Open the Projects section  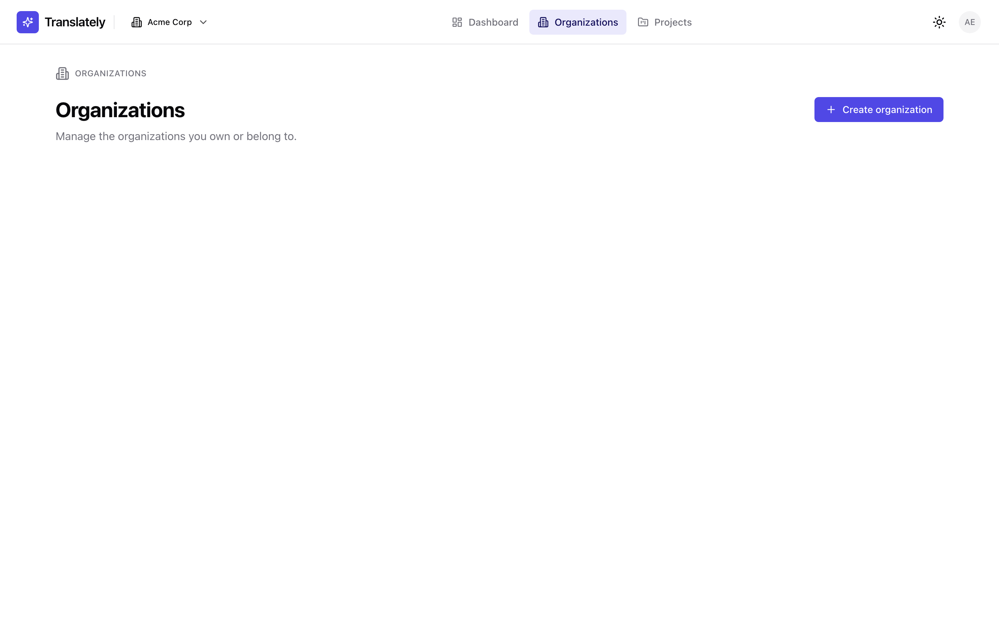point(664,22)
